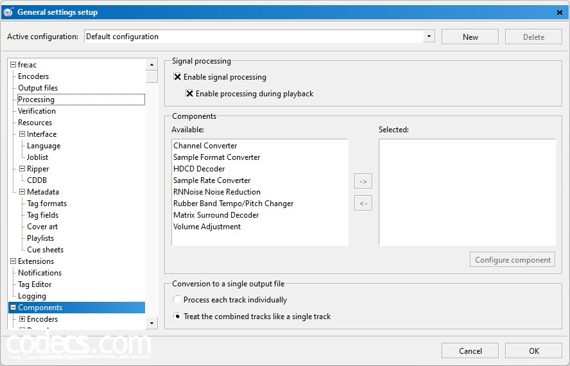570x366 pixels.
Task: Select Matrix Surround Decoder component
Action: click(216, 214)
